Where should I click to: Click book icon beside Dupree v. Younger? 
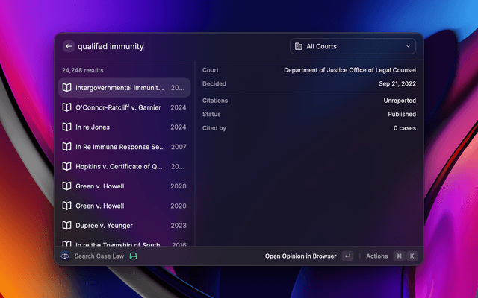[66, 225]
